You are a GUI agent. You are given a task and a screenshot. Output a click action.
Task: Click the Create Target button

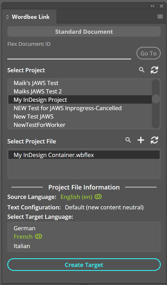point(84,265)
